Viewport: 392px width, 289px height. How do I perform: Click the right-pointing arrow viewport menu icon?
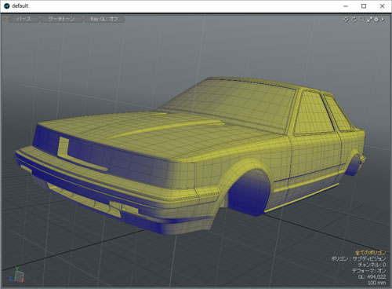point(383,20)
